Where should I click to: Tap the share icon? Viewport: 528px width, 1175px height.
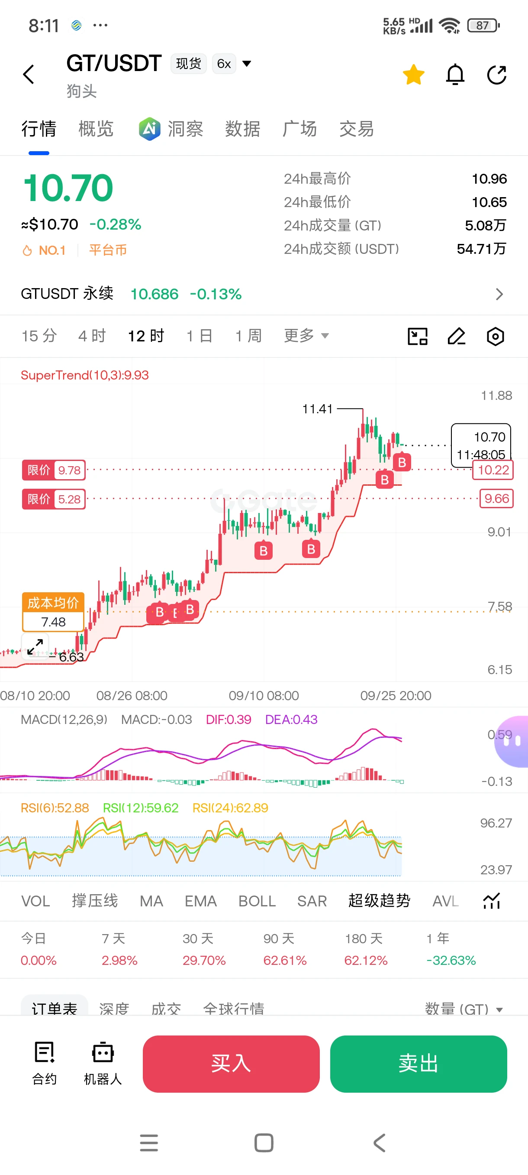(x=496, y=75)
